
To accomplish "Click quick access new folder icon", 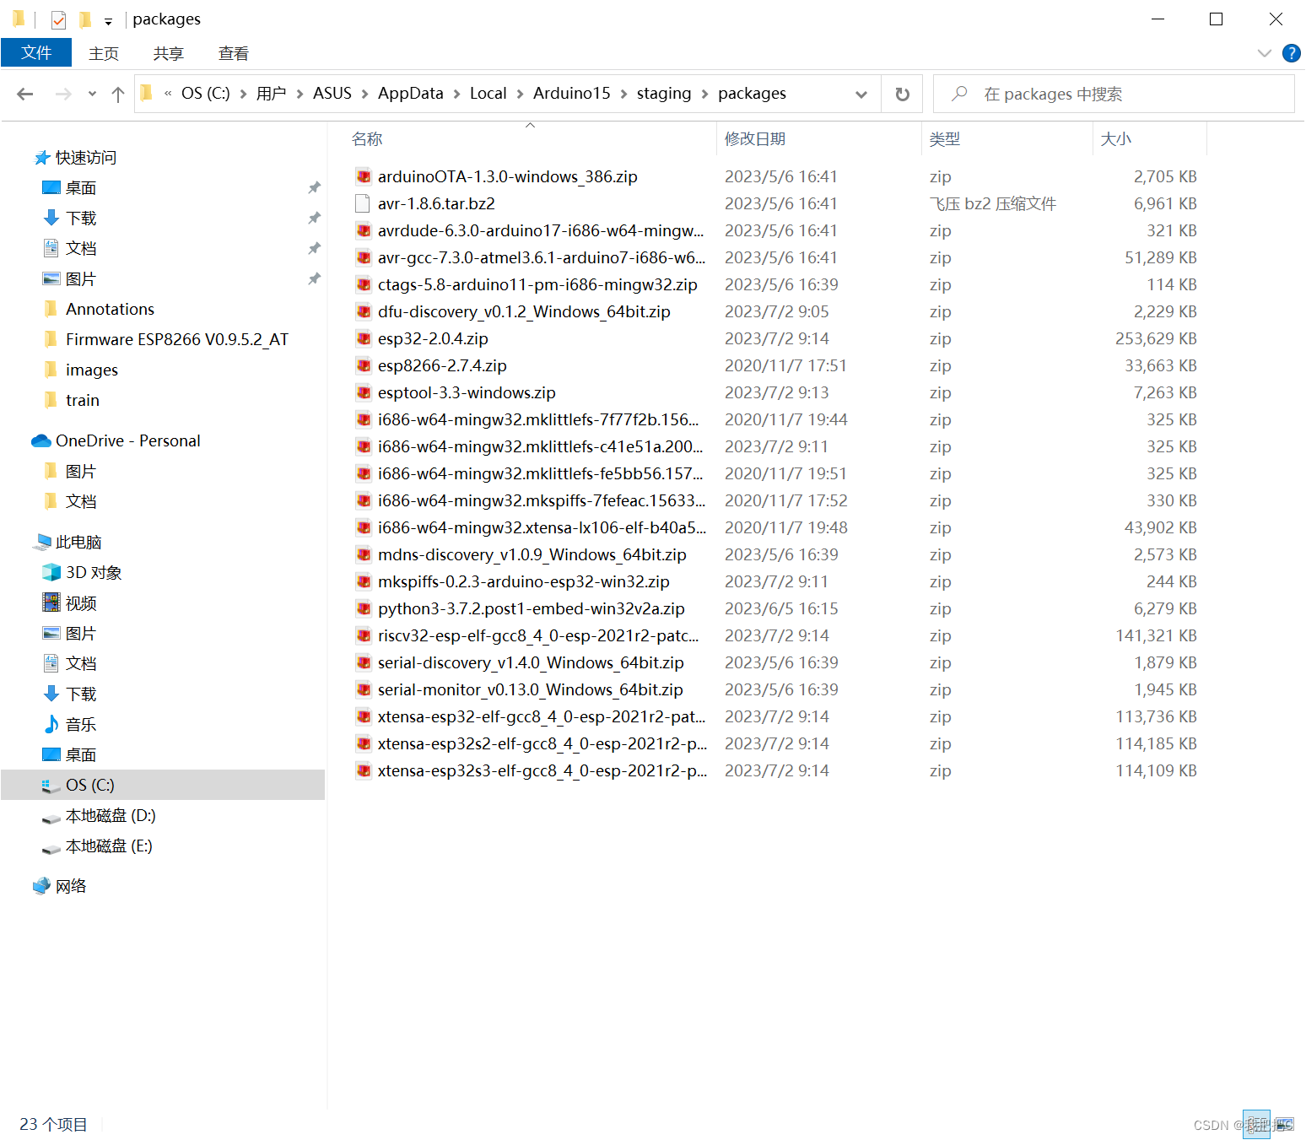I will [x=85, y=19].
